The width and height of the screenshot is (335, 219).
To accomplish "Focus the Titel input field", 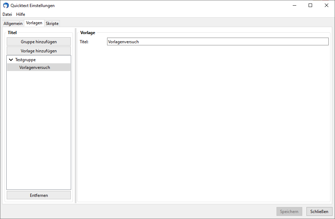I will click(x=218, y=41).
